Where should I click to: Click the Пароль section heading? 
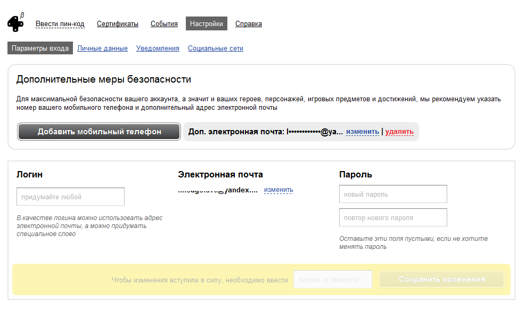[x=356, y=175]
